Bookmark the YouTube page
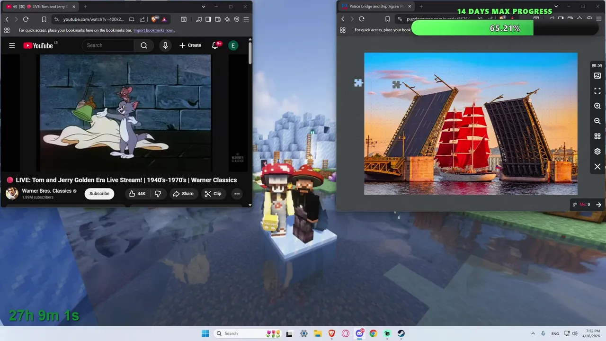The width and height of the screenshot is (606, 341). (x=44, y=19)
